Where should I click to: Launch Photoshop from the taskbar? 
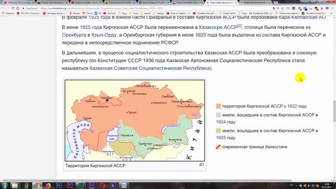point(59,185)
